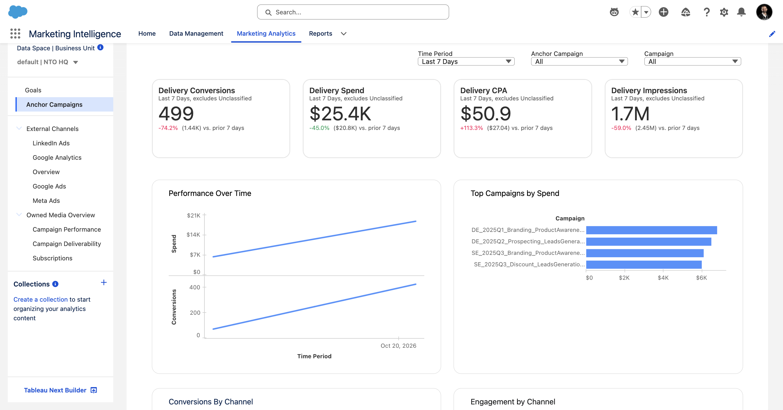Open the Agentforce assistant icon

pyautogui.click(x=614, y=12)
